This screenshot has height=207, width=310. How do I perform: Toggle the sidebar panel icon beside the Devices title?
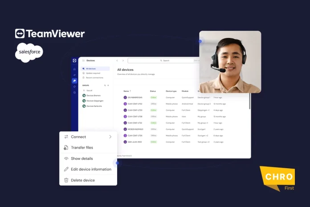[x=83, y=60]
